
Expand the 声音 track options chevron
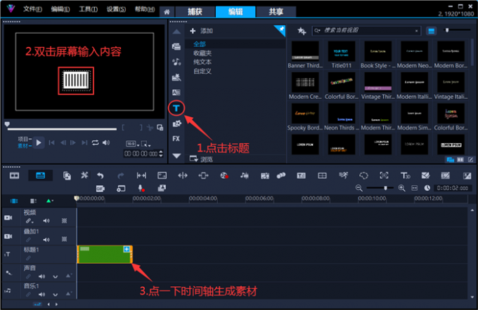coord(55,276)
